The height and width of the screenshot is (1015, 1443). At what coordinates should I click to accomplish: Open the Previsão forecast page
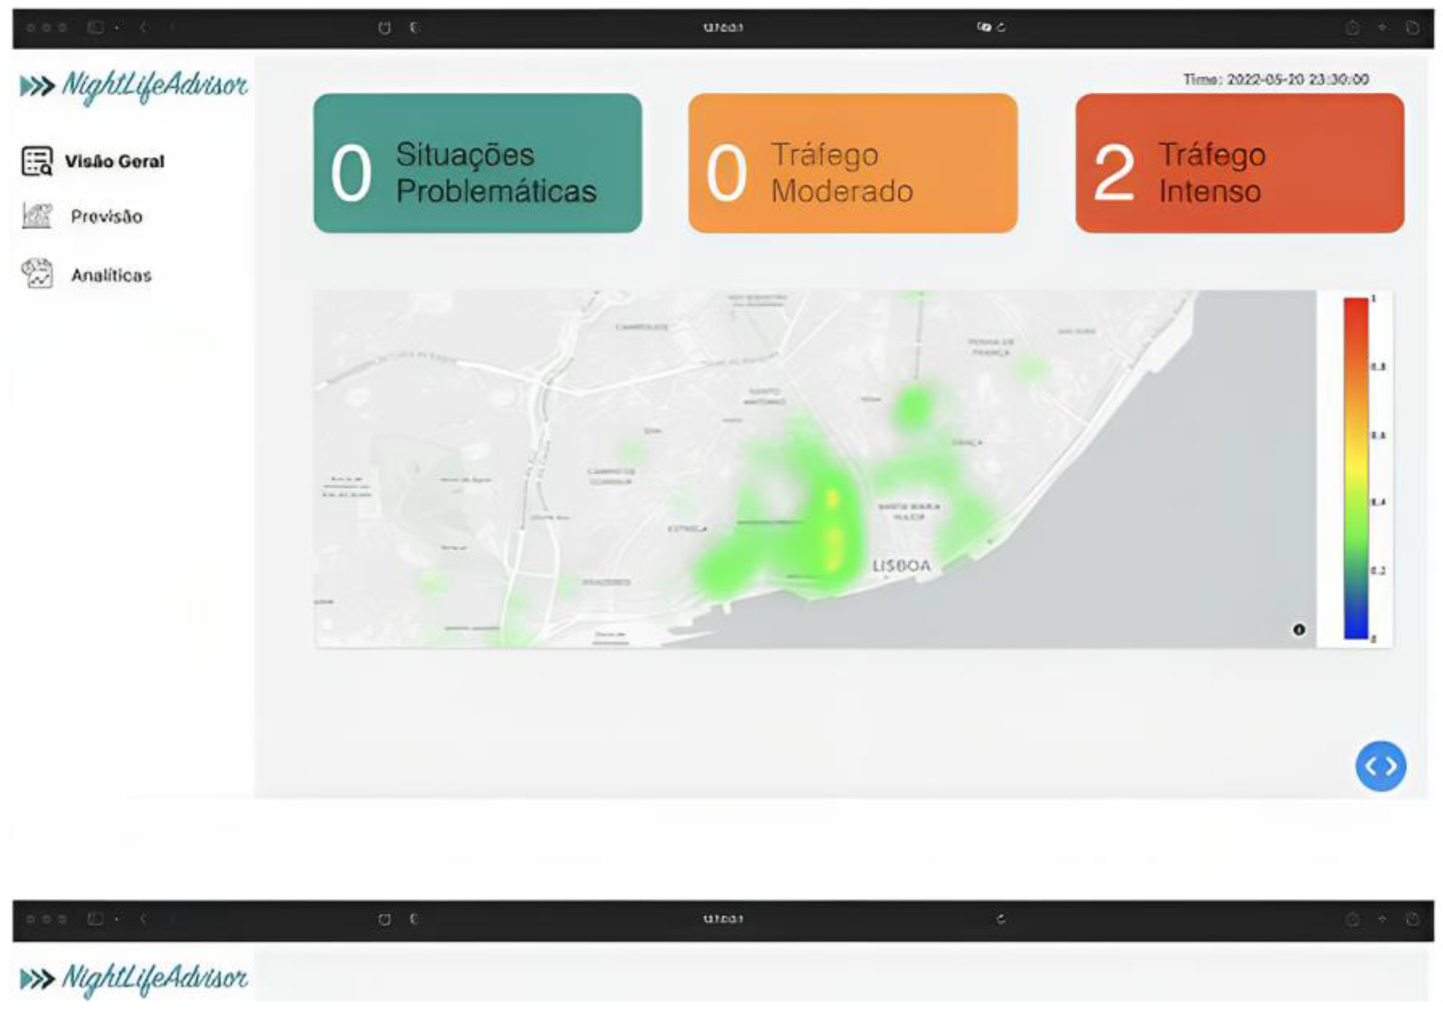pos(106,217)
